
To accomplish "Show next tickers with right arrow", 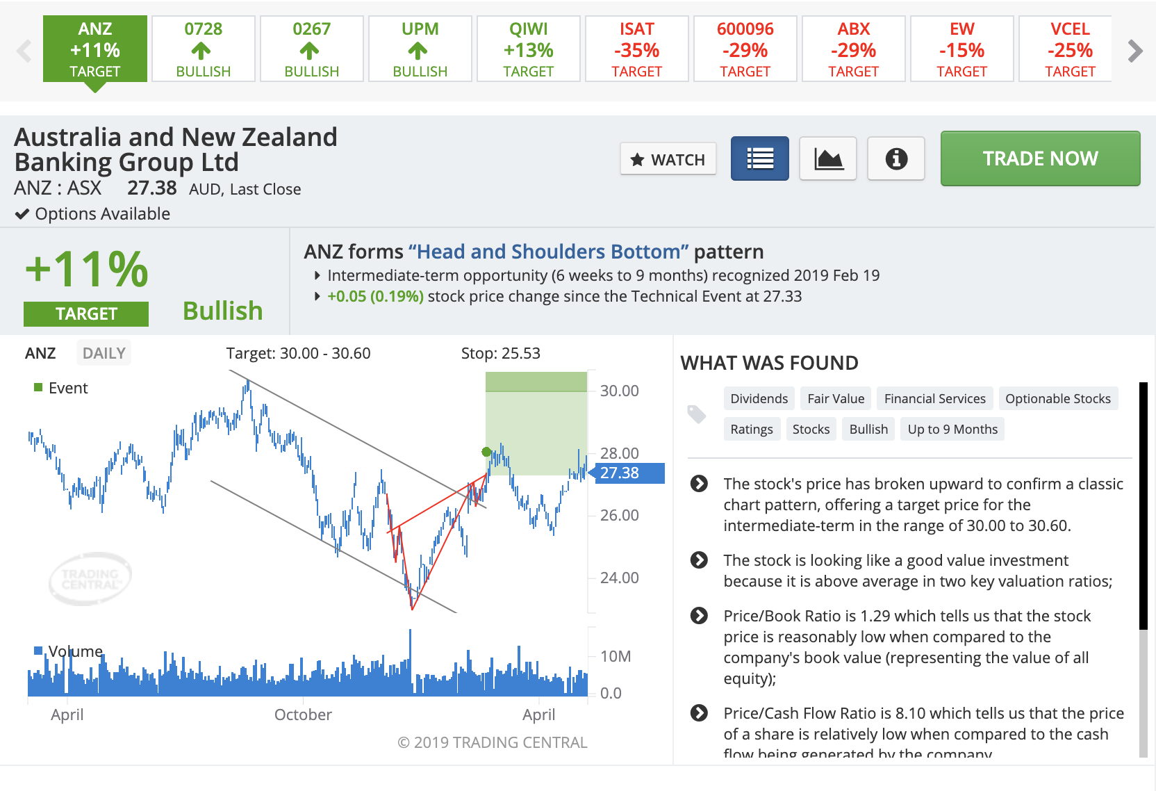I will pos(1135,51).
